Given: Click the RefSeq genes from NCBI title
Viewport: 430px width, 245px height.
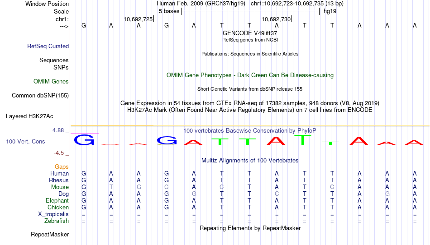Looking at the screenshot, I should pyautogui.click(x=250, y=40).
